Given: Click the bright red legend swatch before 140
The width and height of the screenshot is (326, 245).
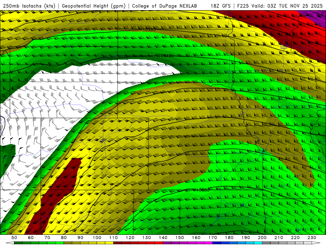Looking at the screenshot, I should pos(159,243).
